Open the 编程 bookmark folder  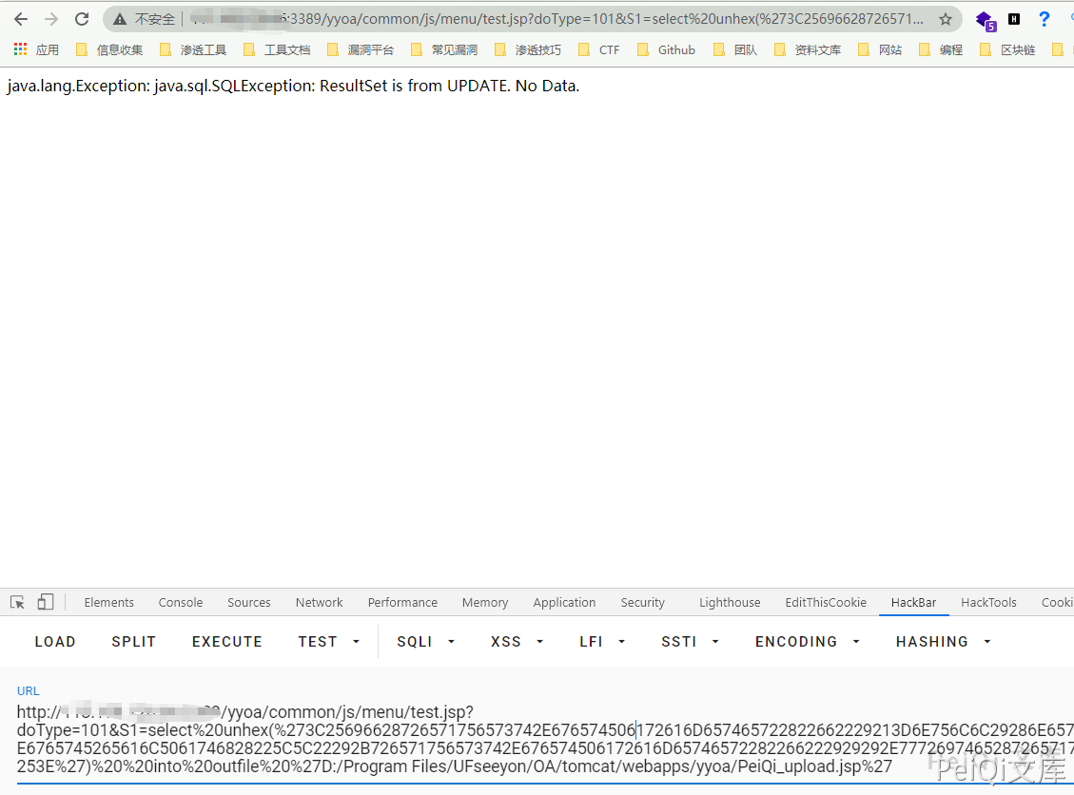coord(942,49)
